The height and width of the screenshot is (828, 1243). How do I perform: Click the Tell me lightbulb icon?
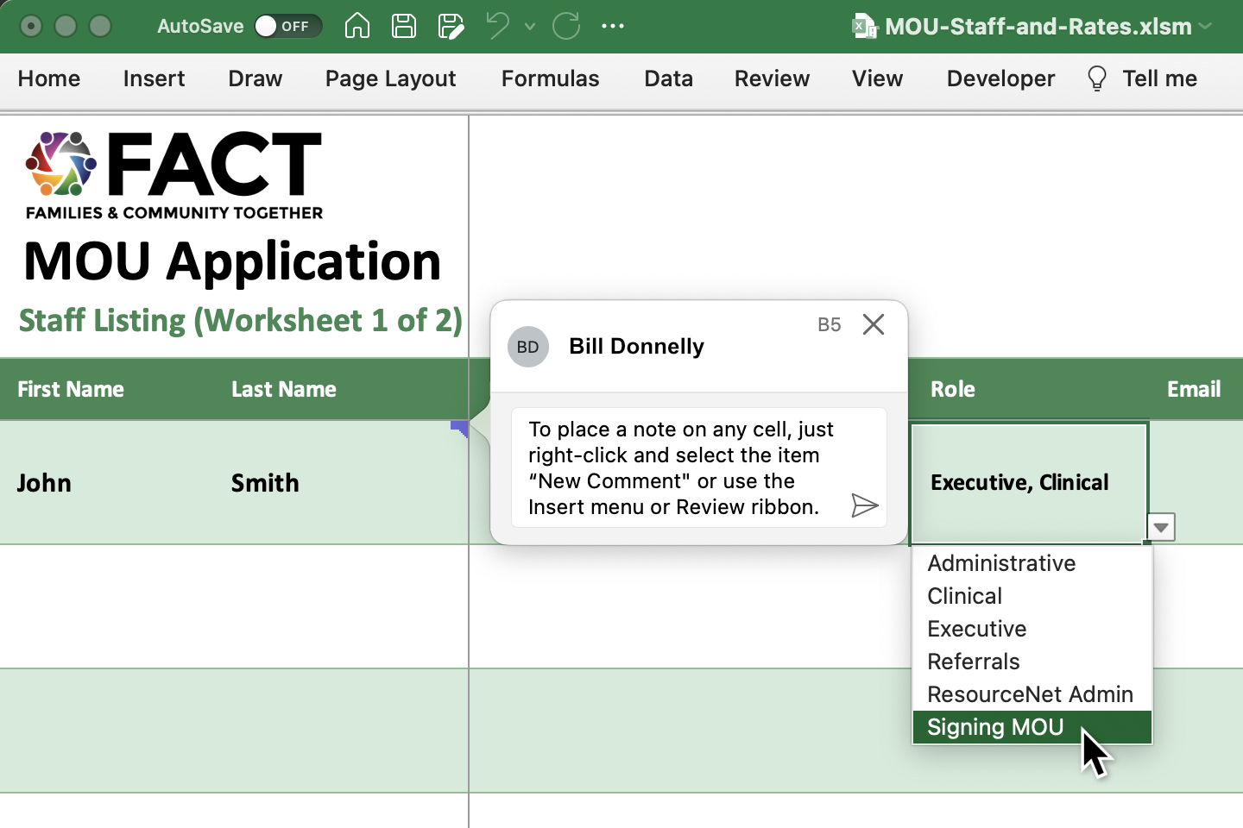(1097, 78)
